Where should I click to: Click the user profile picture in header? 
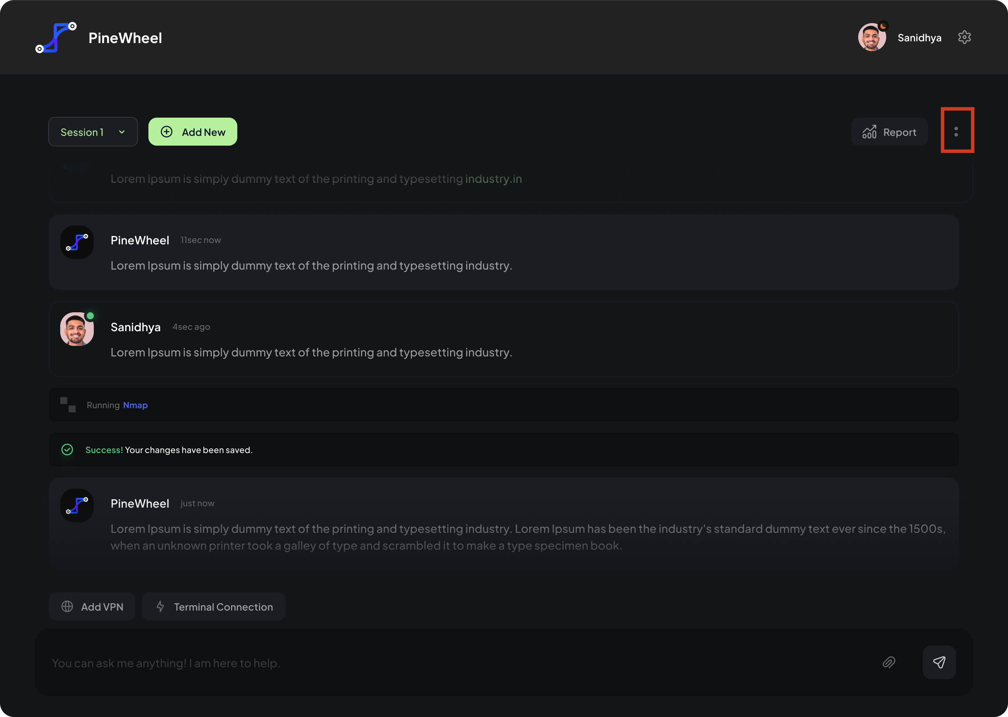[871, 37]
